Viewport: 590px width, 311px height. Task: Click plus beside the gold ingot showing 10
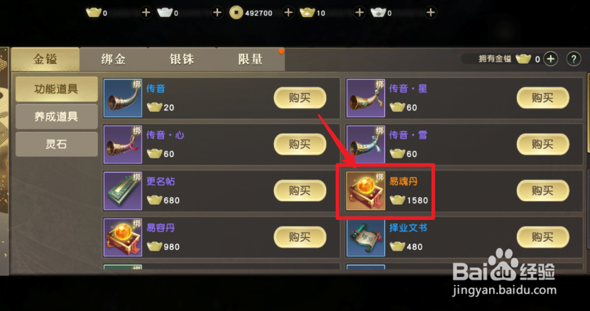coord(359,13)
